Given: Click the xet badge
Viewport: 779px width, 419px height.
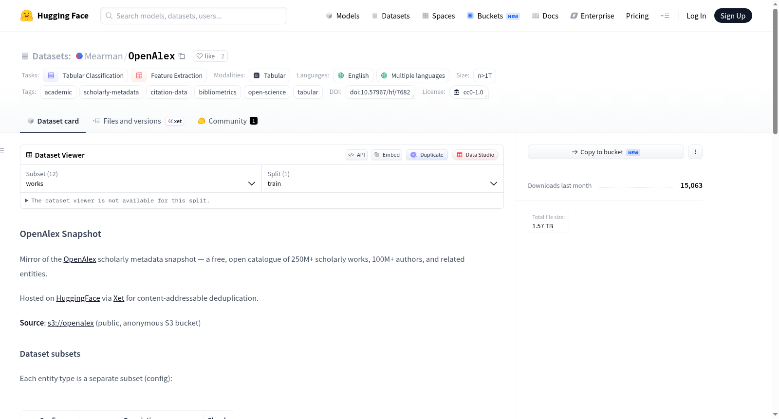Looking at the screenshot, I should pyautogui.click(x=175, y=121).
